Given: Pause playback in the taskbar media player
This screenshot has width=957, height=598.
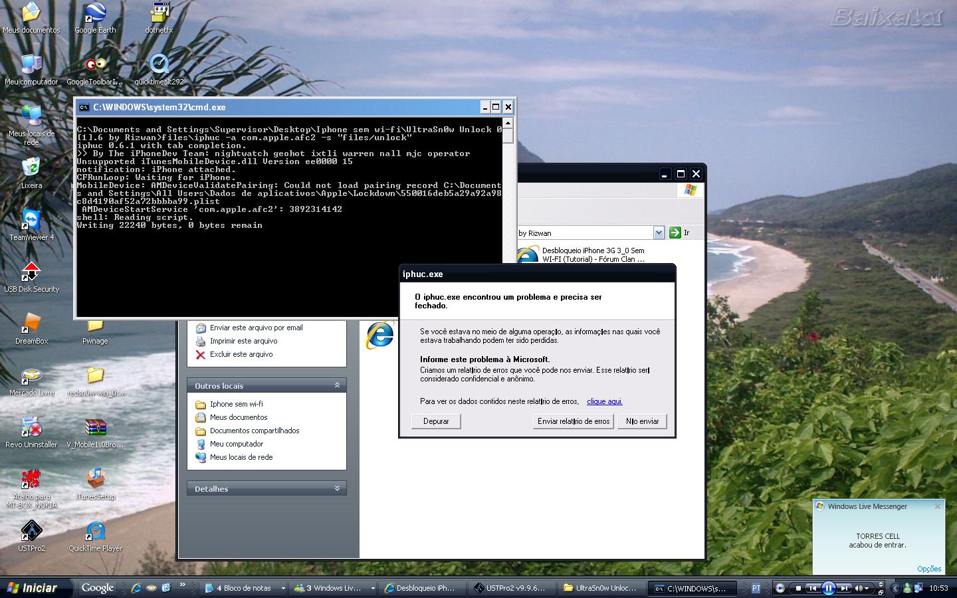Looking at the screenshot, I should pos(828,588).
